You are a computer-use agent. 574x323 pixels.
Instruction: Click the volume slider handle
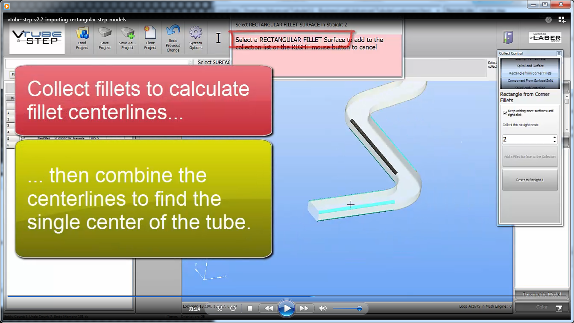(360, 308)
